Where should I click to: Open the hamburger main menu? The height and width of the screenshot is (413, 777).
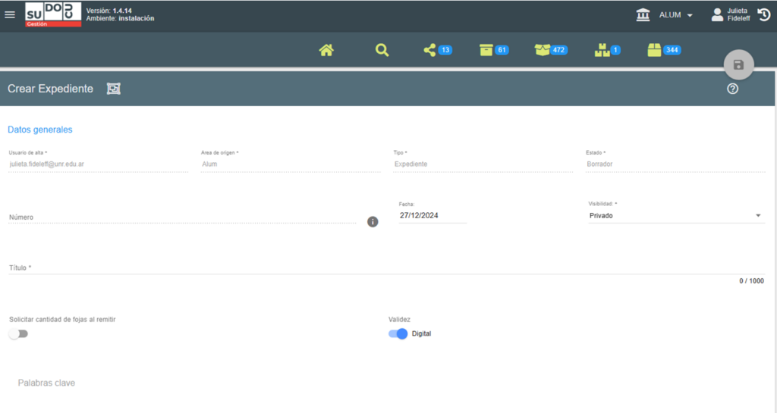[10, 14]
